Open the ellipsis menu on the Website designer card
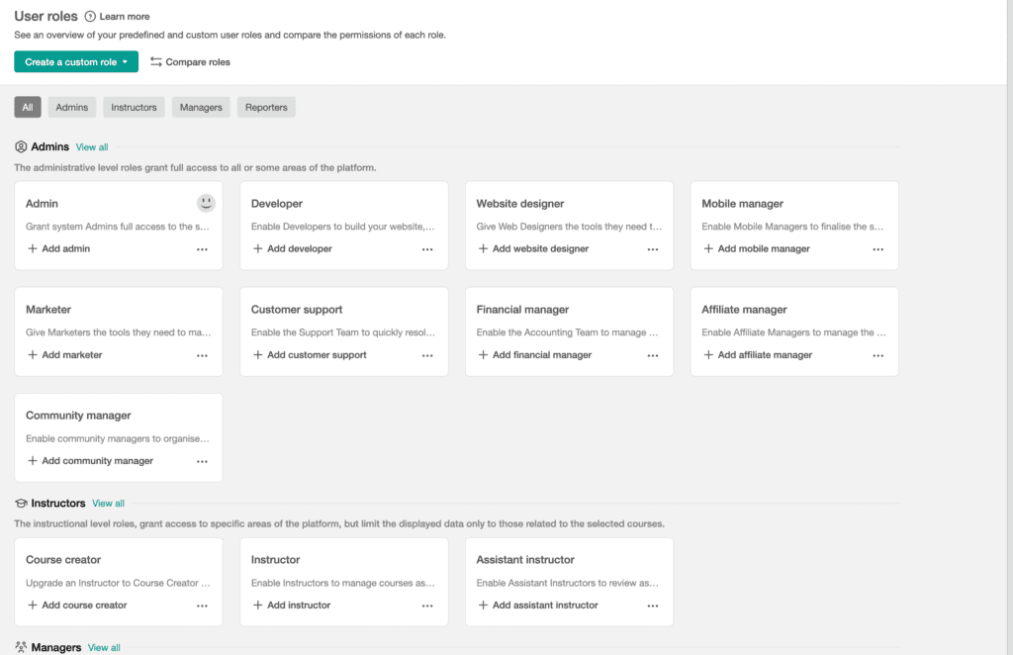 tap(653, 248)
